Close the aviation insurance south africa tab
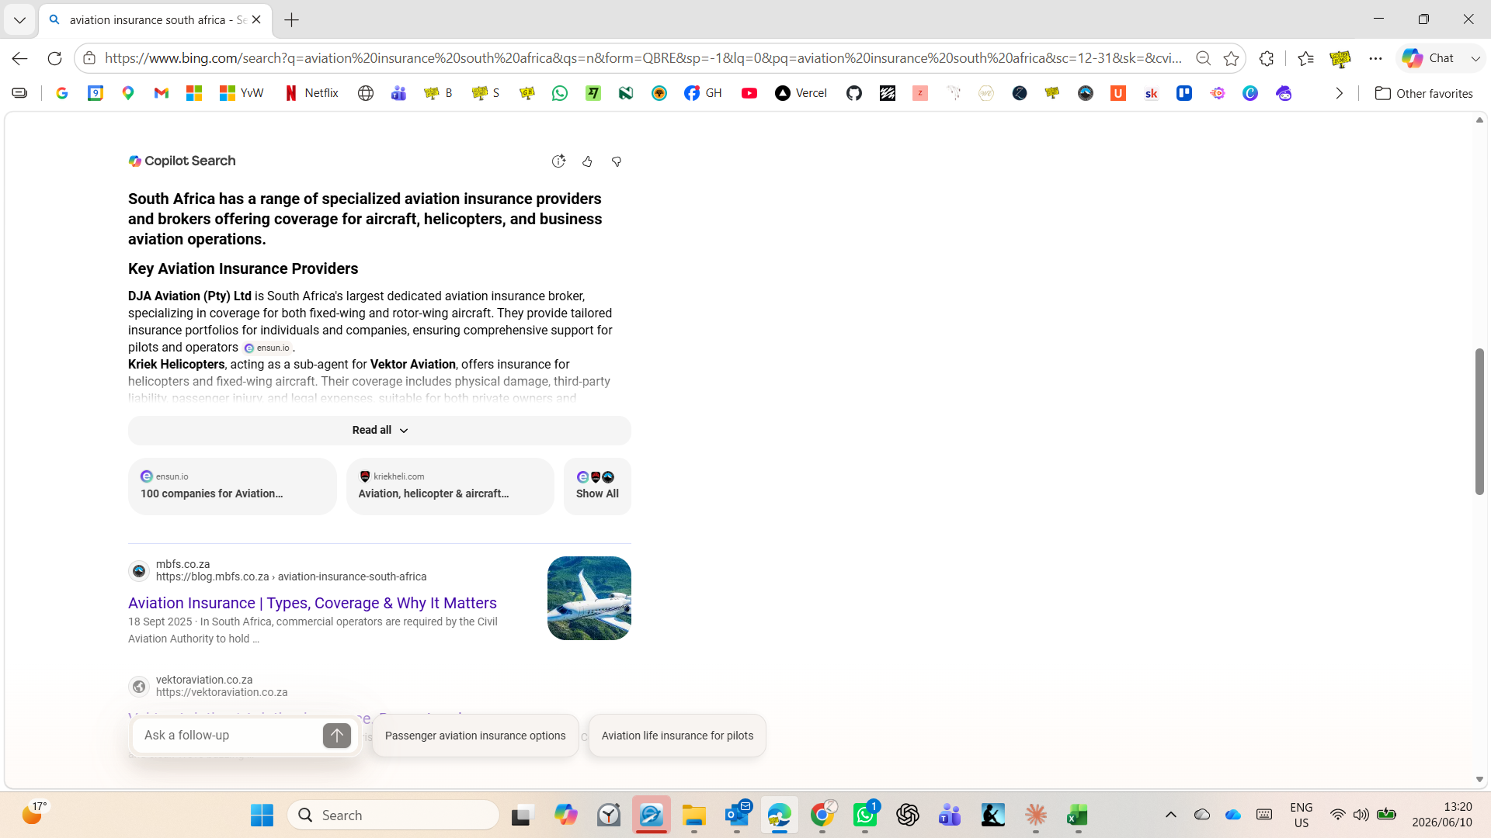The image size is (1491, 838). pos(256,20)
